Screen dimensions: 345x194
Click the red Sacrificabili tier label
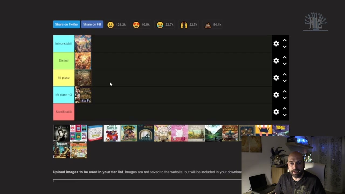coord(64,112)
